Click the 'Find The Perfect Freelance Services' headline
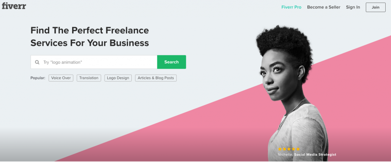The image size is (391, 162). 89,37
